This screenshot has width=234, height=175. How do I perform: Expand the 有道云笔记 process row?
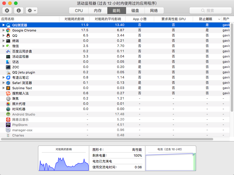pos(4,78)
